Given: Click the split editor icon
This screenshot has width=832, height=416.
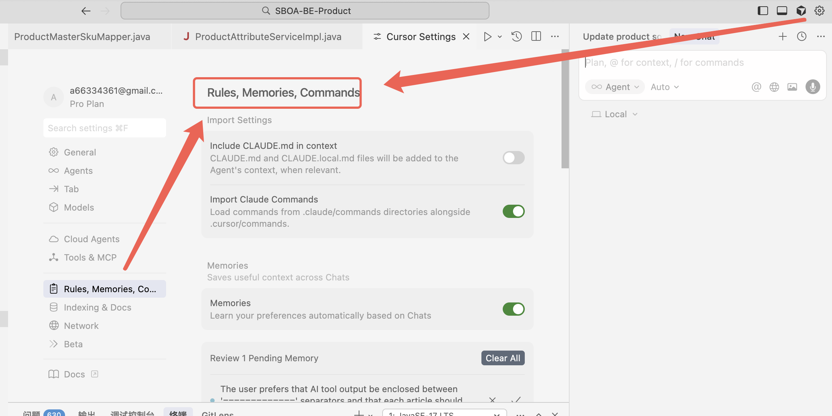Looking at the screenshot, I should coord(536,36).
